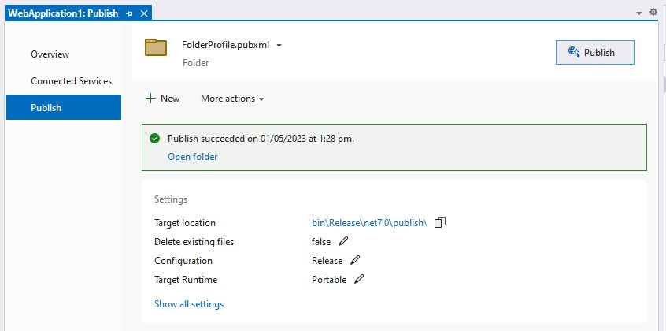Click the 'Target location' label
This screenshot has height=331, width=666.
[185, 222]
